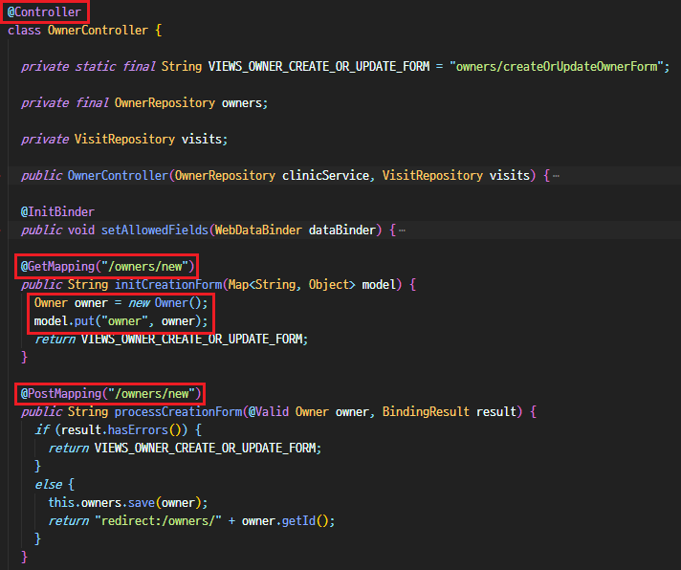Click VIEWS_OWNER_CREATE_OR_UPDATE_FORM returned in initCreationForm
681x570 pixels.
coord(191,340)
